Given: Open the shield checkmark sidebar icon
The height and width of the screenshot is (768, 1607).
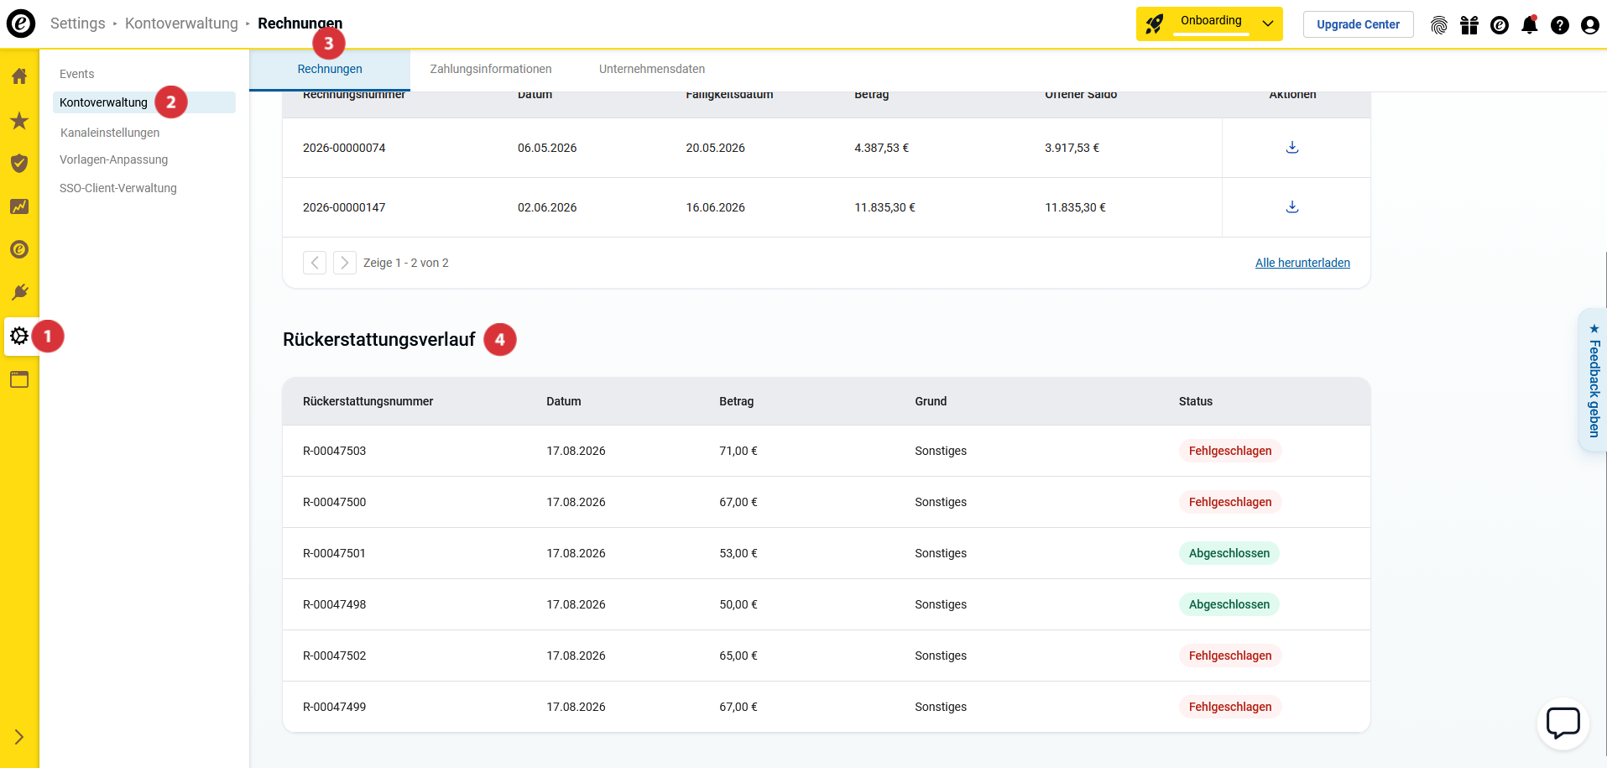Looking at the screenshot, I should [x=19, y=163].
